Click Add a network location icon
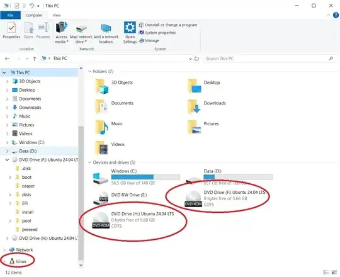The height and width of the screenshot is (277, 340). (x=106, y=28)
